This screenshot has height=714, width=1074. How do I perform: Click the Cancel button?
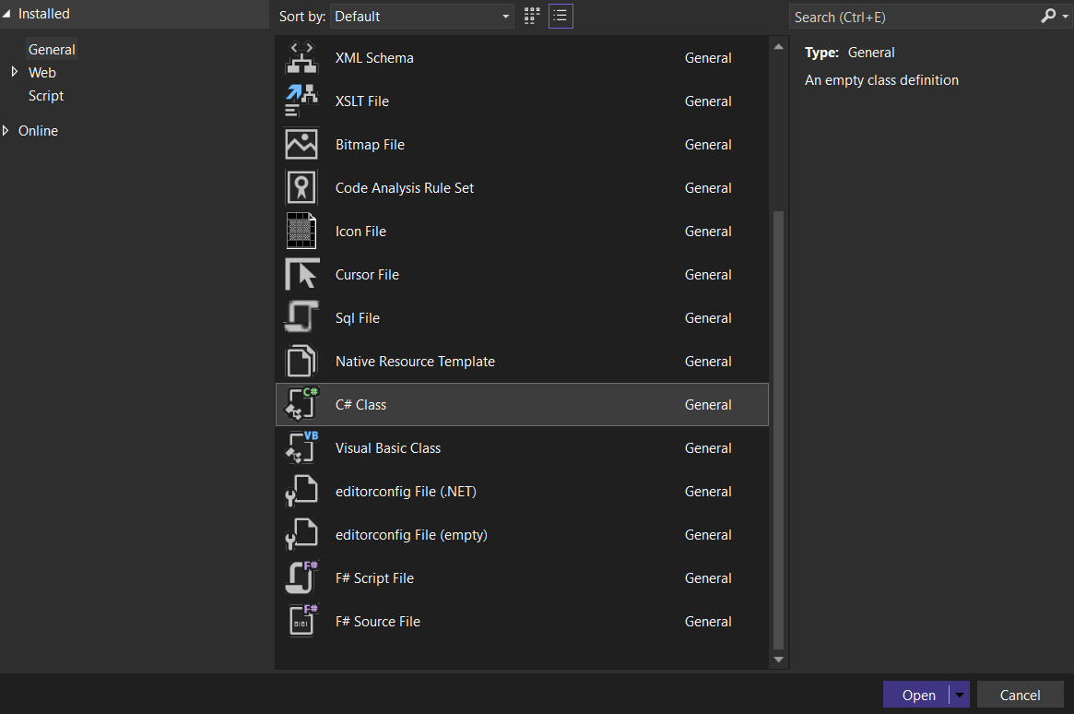tap(1020, 695)
